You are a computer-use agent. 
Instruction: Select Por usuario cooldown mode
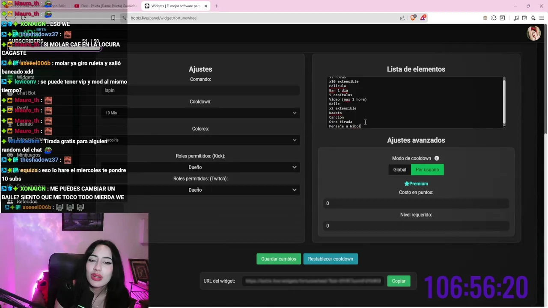427,170
